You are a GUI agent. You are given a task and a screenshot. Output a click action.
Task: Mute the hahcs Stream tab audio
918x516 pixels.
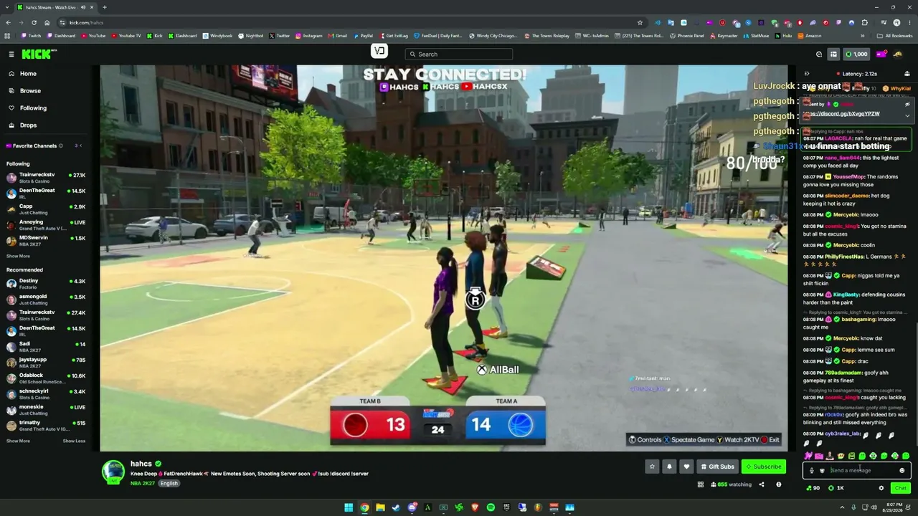click(83, 7)
